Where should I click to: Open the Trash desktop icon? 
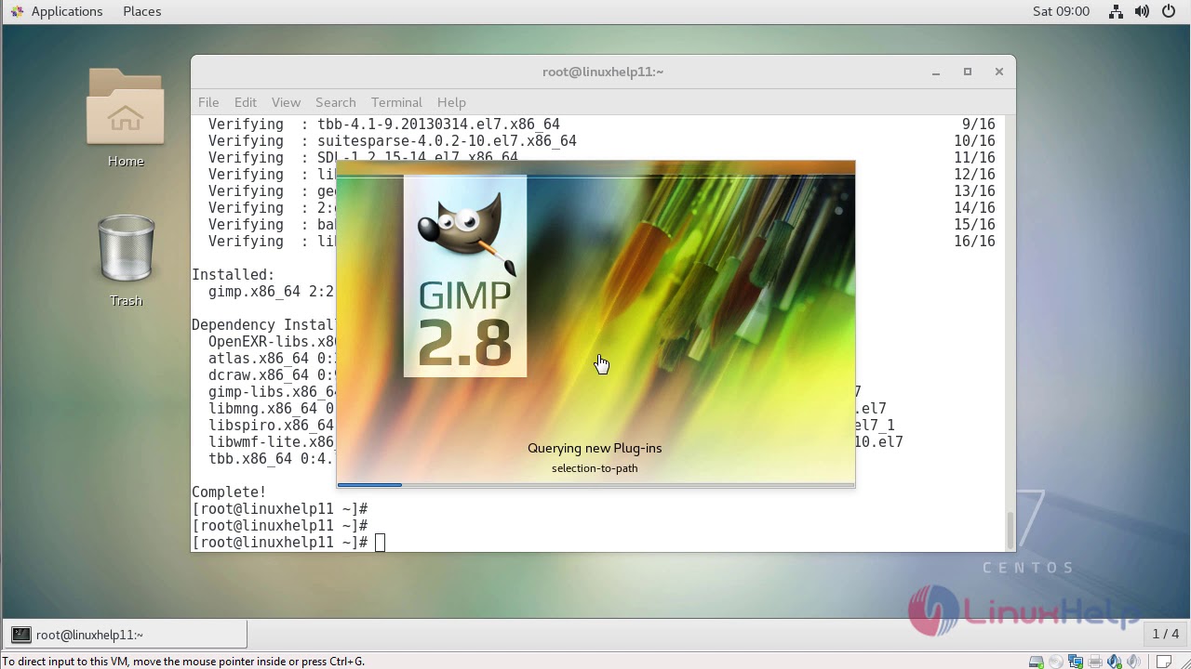[126, 260]
